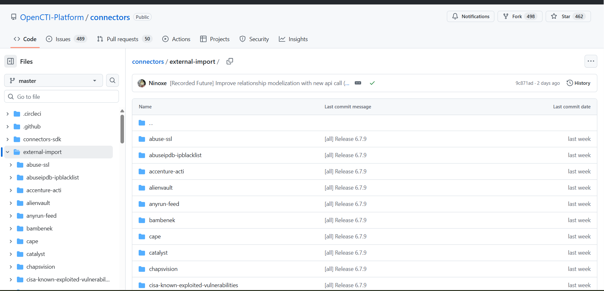Expand chapsvision chevron in file tree
The height and width of the screenshot is (291, 604).
click(x=11, y=267)
